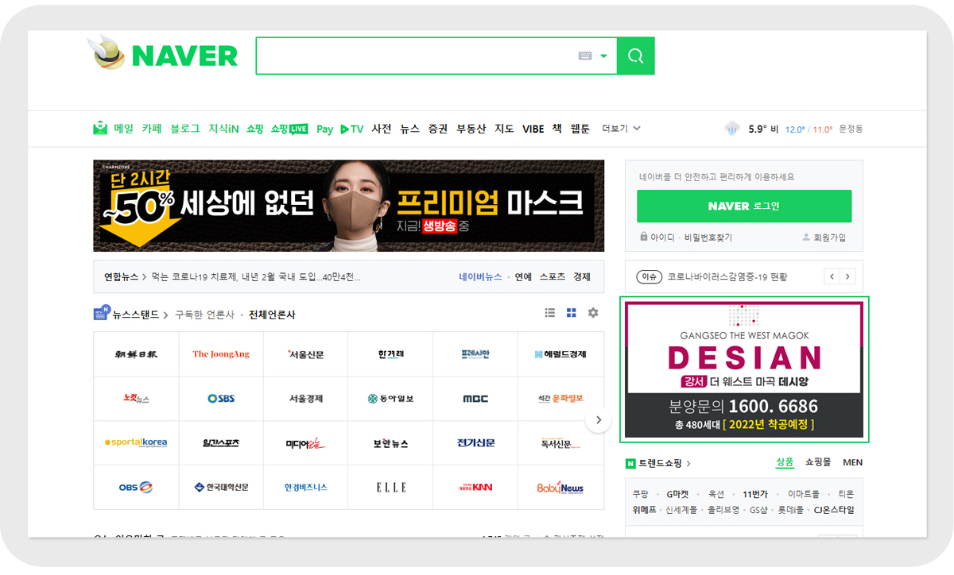Show next page of press logos arrow
This screenshot has width=954, height=575.
(x=598, y=420)
